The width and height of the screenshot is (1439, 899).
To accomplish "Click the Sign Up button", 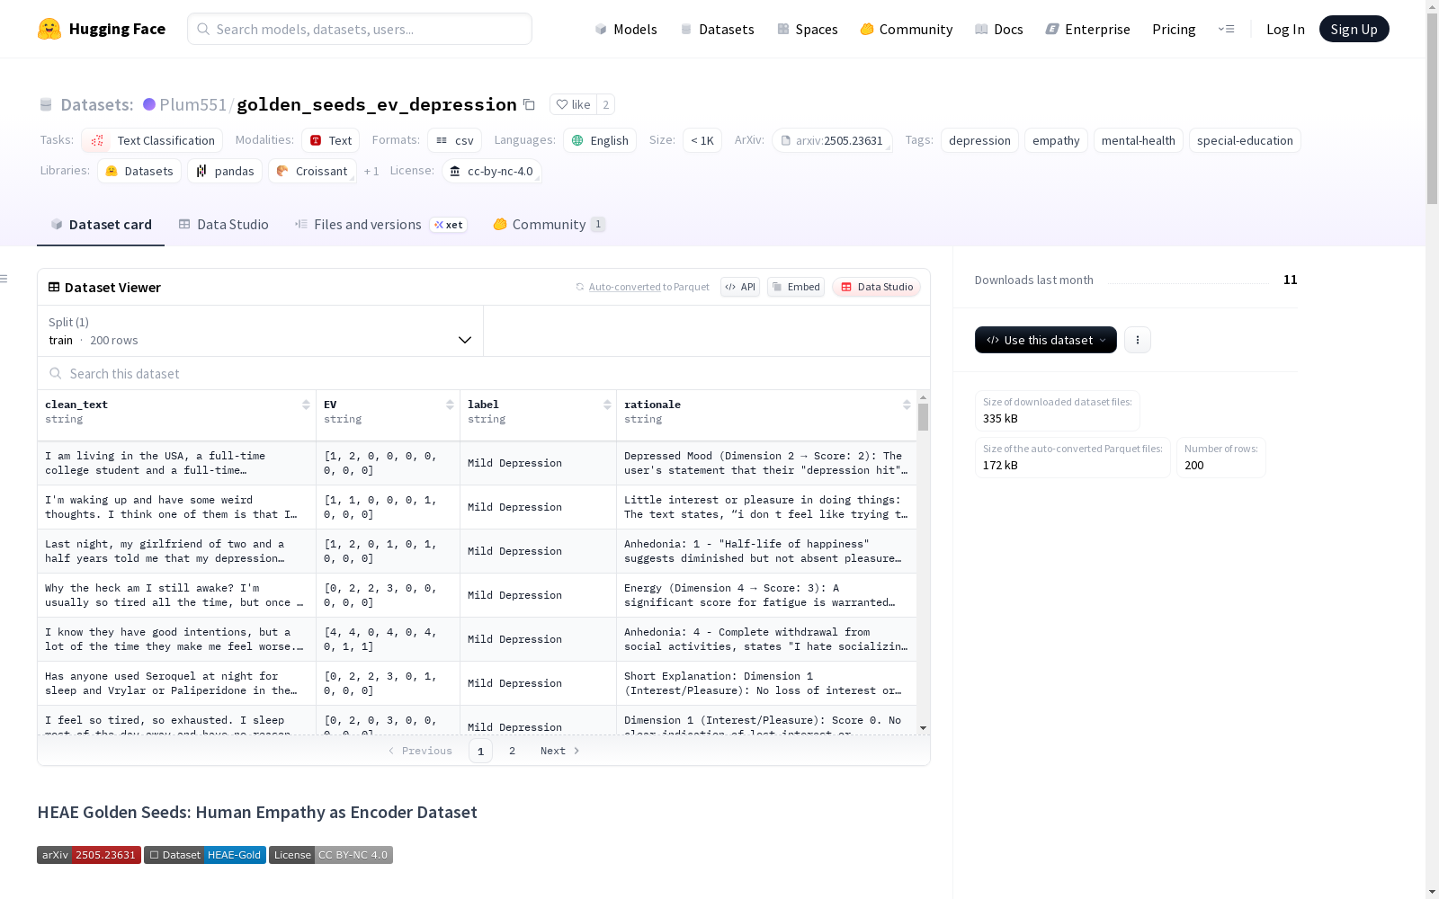I will 1354,29.
